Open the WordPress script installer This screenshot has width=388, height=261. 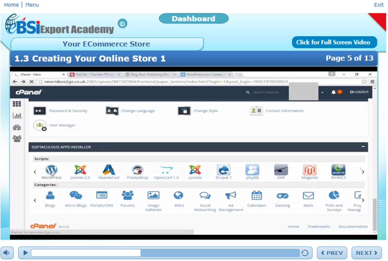51,172
